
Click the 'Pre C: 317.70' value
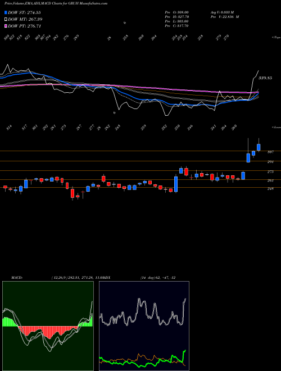(176, 26)
